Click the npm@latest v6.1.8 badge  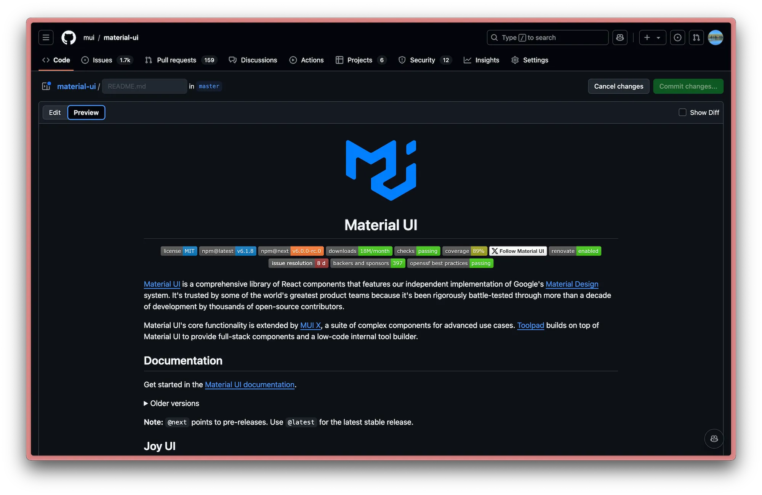click(227, 251)
